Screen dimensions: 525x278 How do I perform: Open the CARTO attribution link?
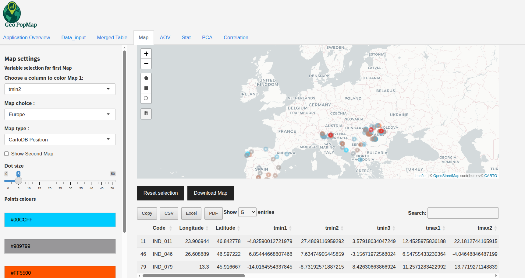[491, 176]
